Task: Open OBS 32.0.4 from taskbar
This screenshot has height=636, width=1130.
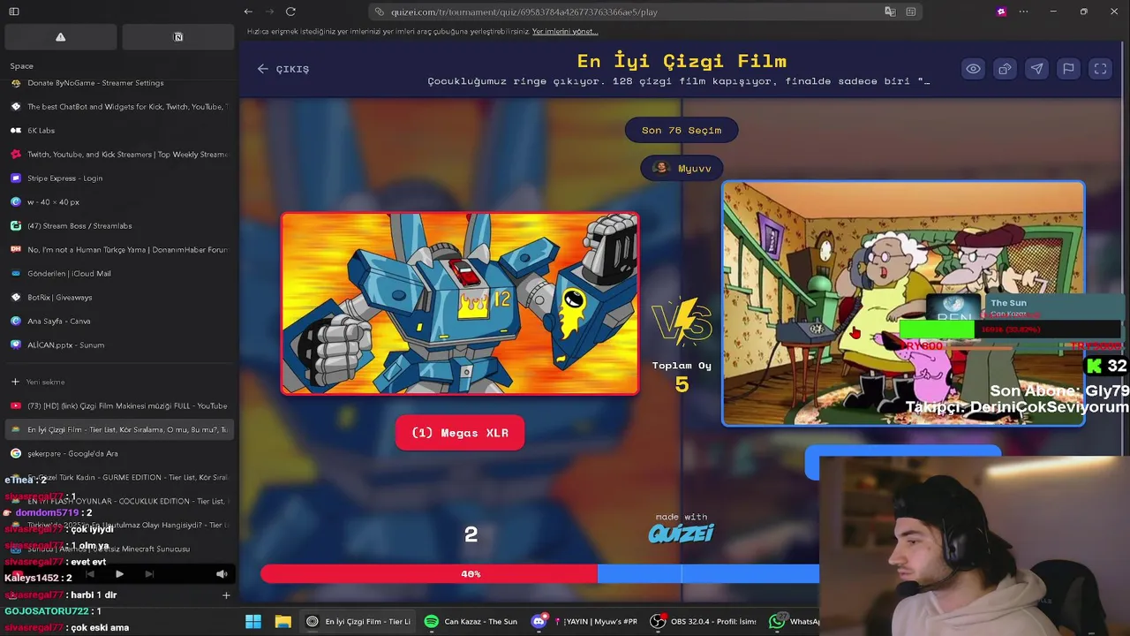Action: 704,622
